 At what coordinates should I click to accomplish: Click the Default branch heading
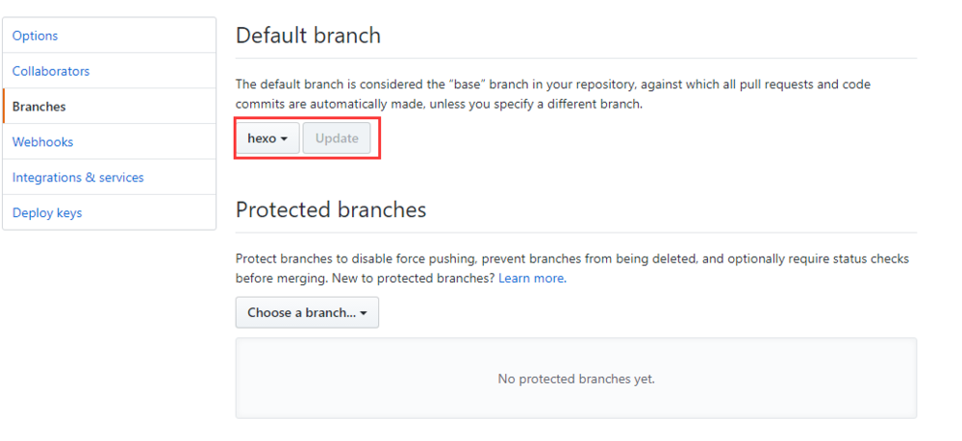[308, 36]
